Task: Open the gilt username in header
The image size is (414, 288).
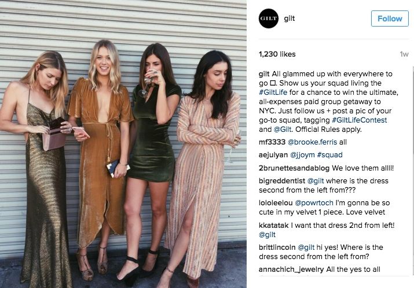Action: coord(290,19)
